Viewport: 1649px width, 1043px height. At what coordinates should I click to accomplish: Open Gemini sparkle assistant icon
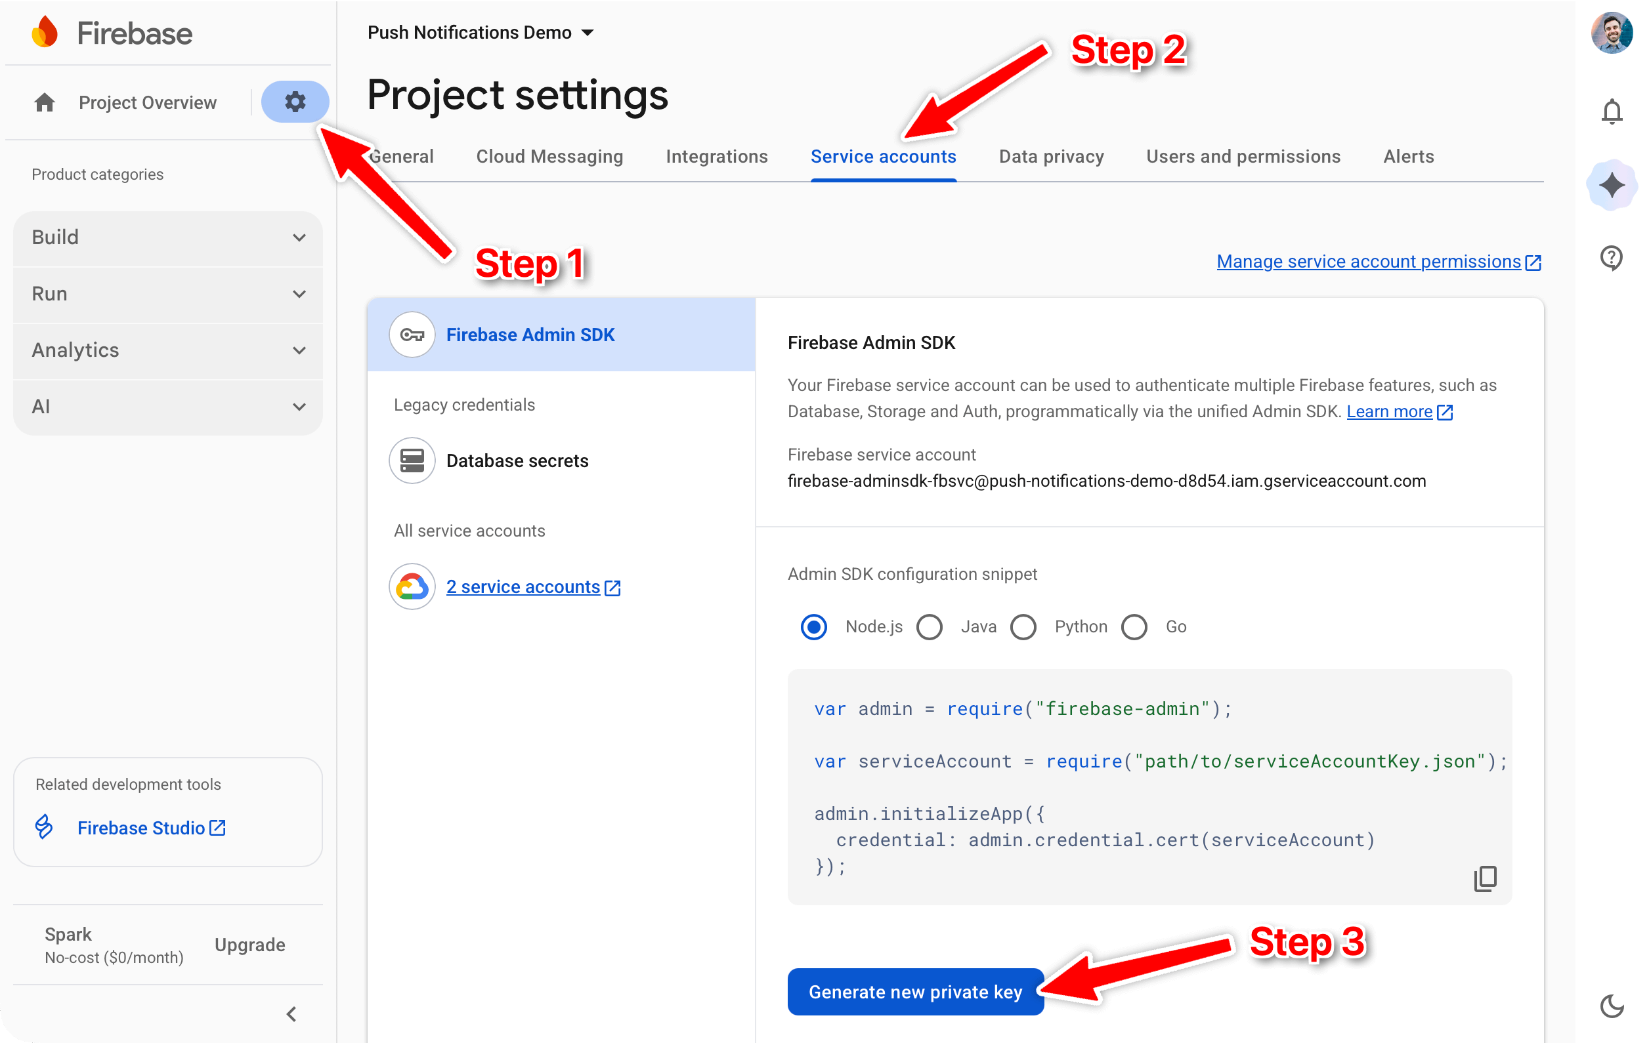[x=1612, y=185]
